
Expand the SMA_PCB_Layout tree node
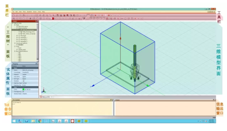(x=17, y=27)
